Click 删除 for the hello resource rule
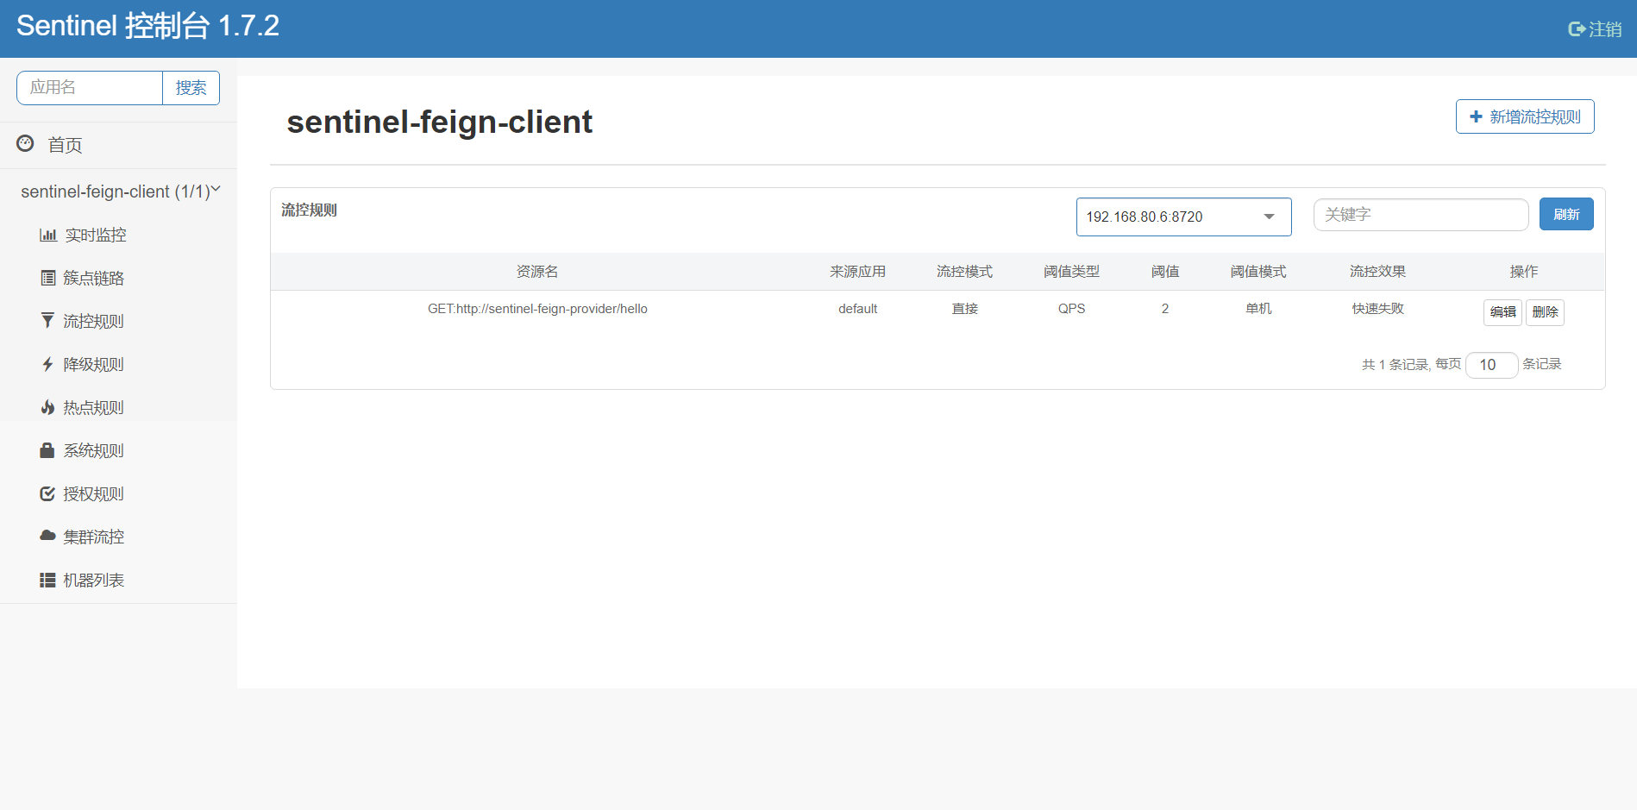 click(1545, 312)
